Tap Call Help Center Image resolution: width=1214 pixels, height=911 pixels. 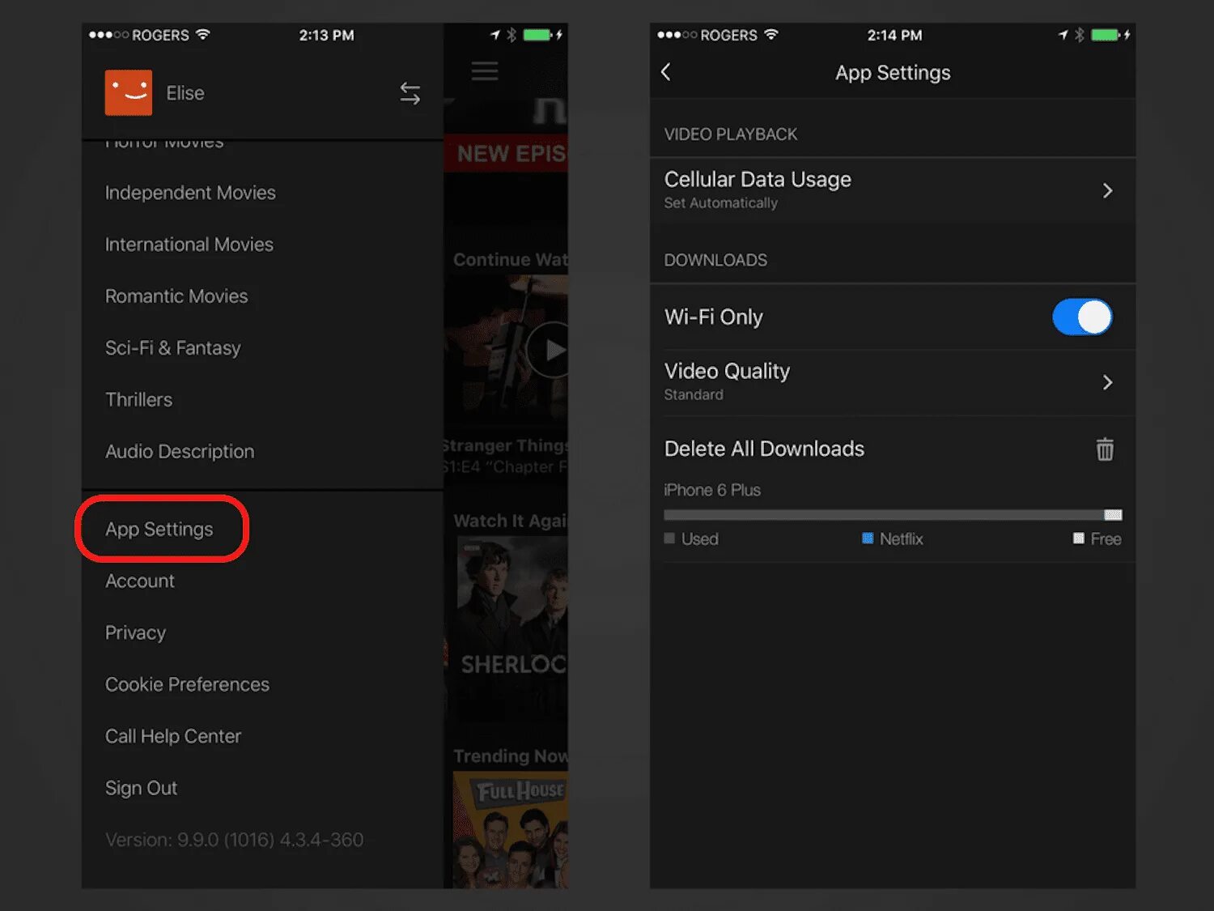click(x=173, y=737)
